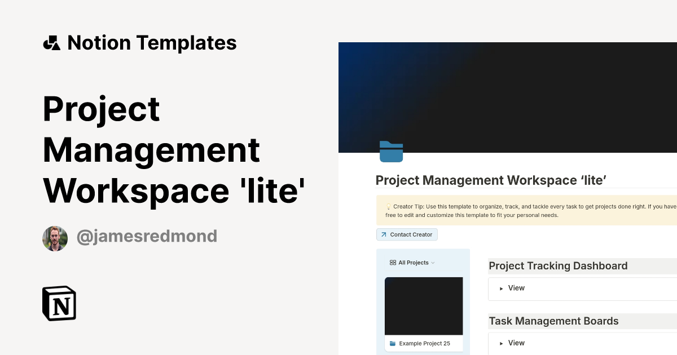The height and width of the screenshot is (355, 677).
Task: Open @jamesredmond's profile avatar
Action: pos(55,238)
